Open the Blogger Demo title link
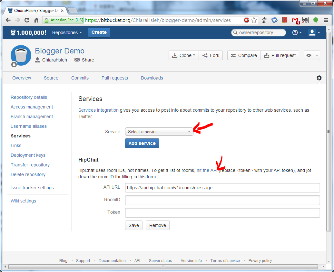Screen dimensions: 334x272 [x=60, y=51]
